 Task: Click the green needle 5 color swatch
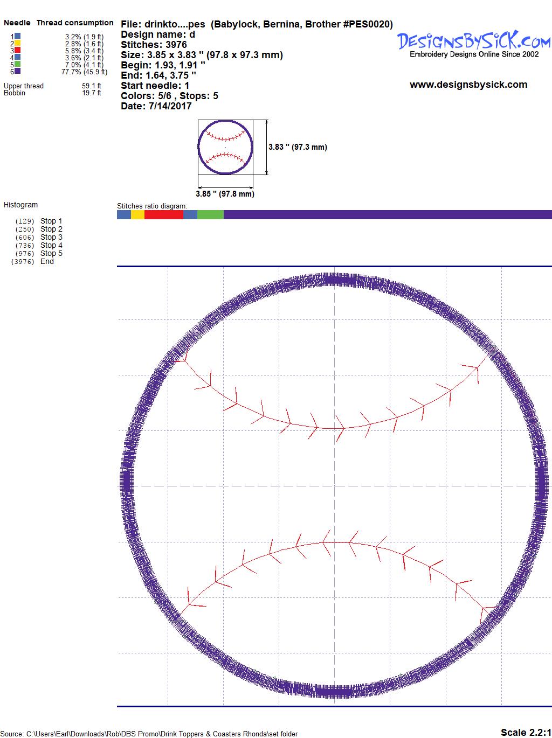click(17, 64)
